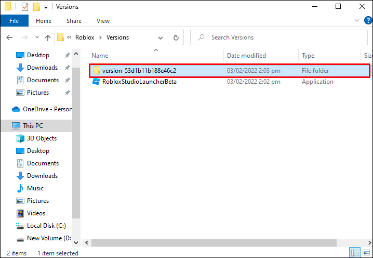Image resolution: width=373 pixels, height=258 pixels.
Task: Click the 03/02/2022 2:02 pm date cell
Action: [x=254, y=82]
